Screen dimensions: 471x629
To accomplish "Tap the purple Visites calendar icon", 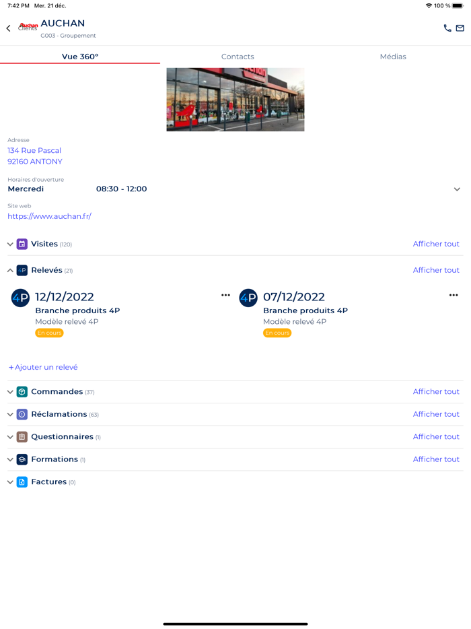I will tap(22, 244).
